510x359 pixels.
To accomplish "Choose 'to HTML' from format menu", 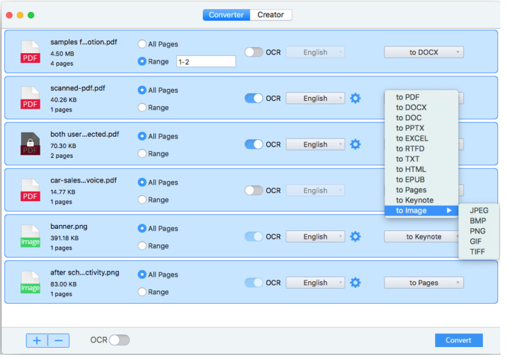I will [x=422, y=169].
